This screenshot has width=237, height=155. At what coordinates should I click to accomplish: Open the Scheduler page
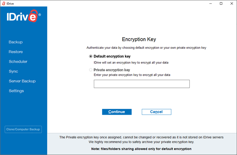tap(18, 61)
